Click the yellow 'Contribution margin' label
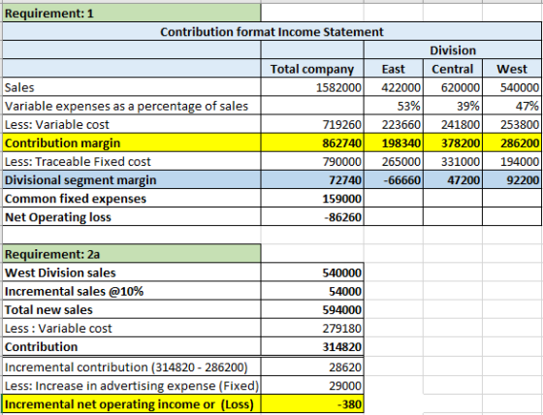Screen dimensions: 543x415 [132, 143]
